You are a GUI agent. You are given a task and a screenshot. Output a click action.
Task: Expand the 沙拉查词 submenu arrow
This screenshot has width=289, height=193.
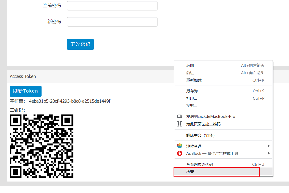[269, 146]
